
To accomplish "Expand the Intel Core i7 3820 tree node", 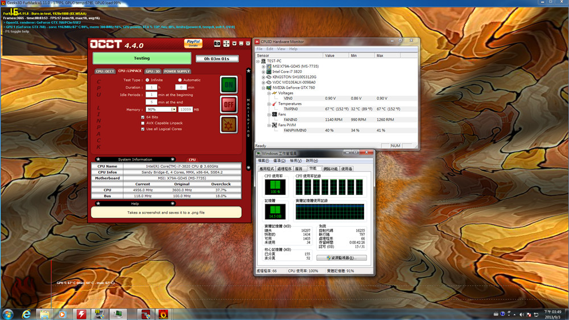I will (263, 72).
